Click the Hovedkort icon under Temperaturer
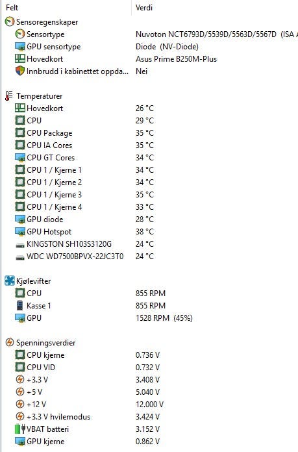298x452 pixels. pyautogui.click(x=20, y=108)
